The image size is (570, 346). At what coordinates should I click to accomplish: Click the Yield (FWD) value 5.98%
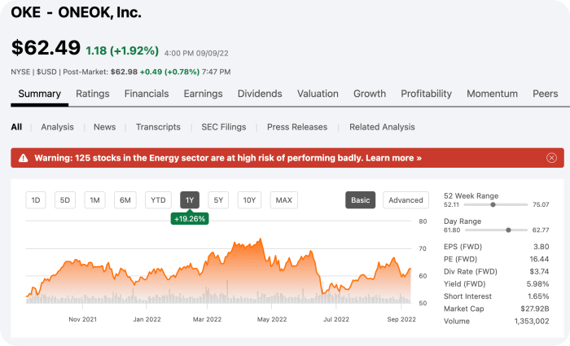537,284
